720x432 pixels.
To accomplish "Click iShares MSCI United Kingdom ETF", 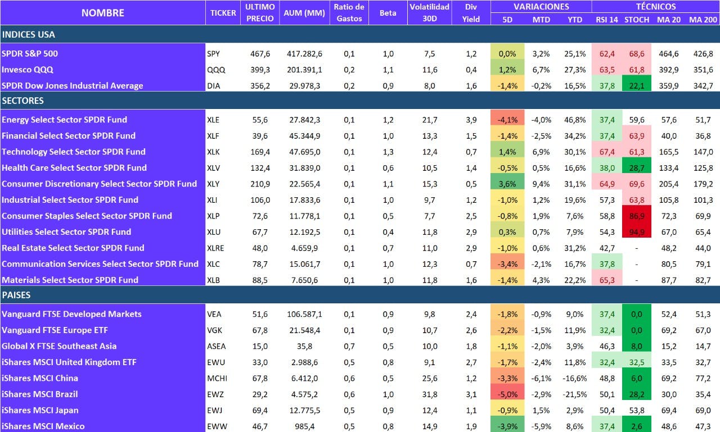I will [103, 362].
